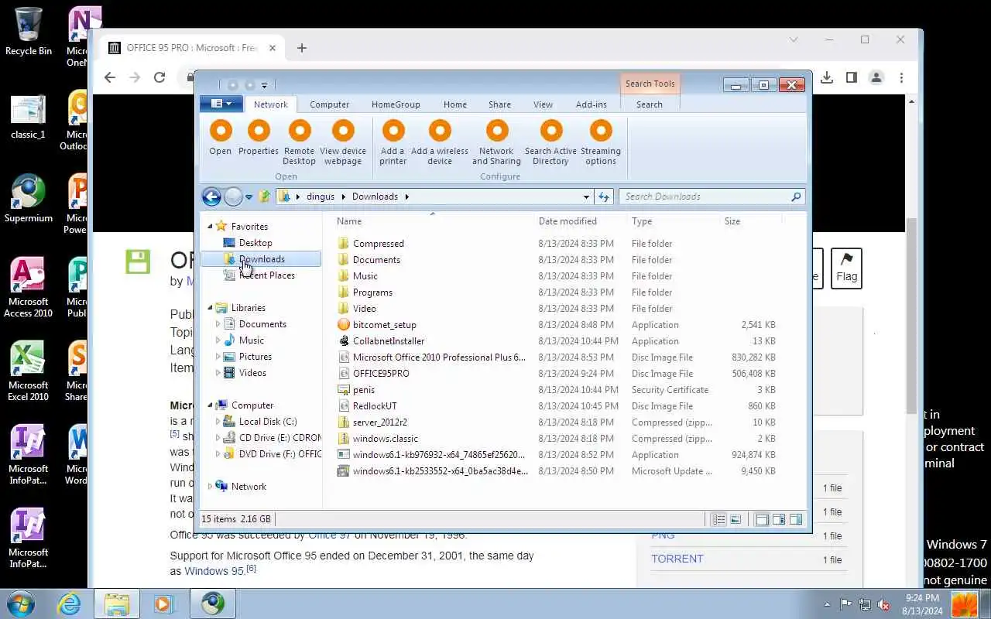The height and width of the screenshot is (619, 991).
Task: Open browser three-dot menu
Action: coord(901,77)
